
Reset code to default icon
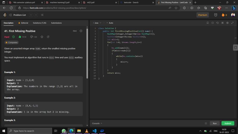click(217, 23)
